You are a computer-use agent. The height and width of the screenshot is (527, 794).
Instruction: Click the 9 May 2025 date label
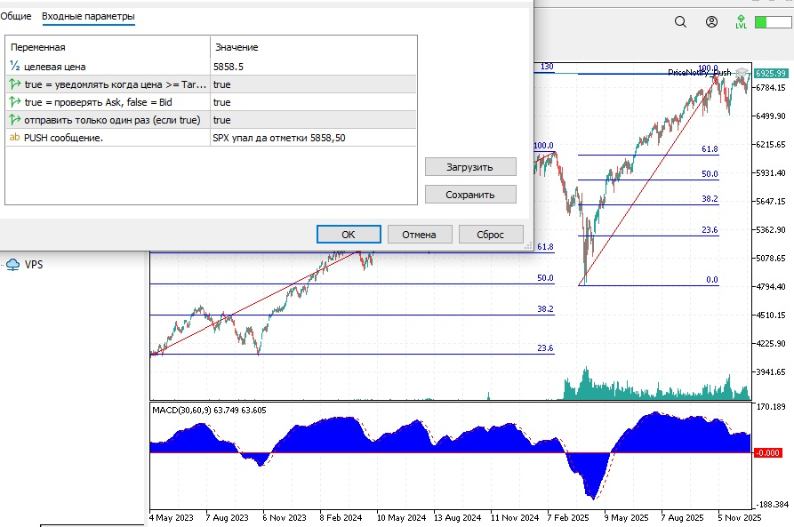(626, 518)
